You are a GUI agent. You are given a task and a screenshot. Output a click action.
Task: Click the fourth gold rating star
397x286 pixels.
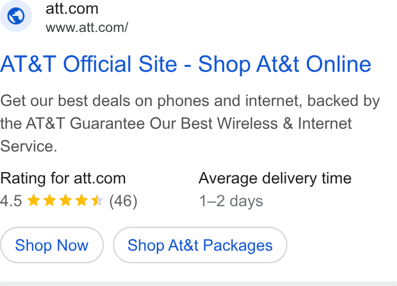82,201
